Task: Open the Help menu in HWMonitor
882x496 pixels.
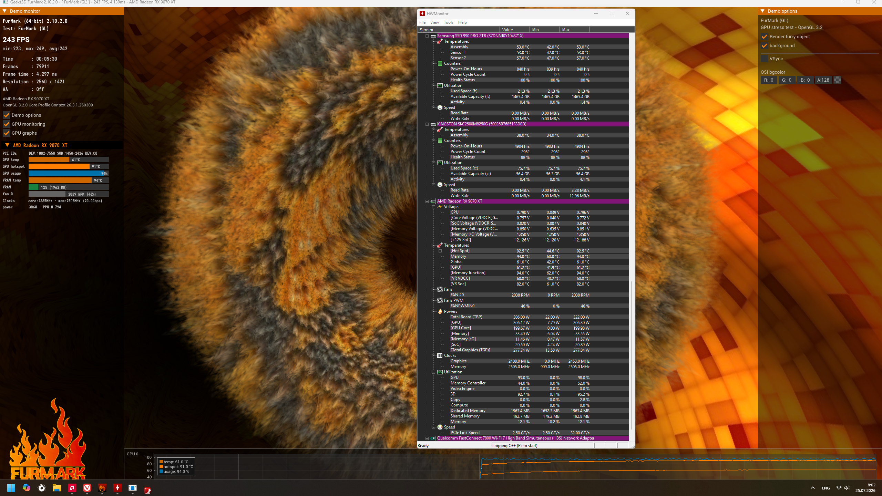Action: point(462,22)
